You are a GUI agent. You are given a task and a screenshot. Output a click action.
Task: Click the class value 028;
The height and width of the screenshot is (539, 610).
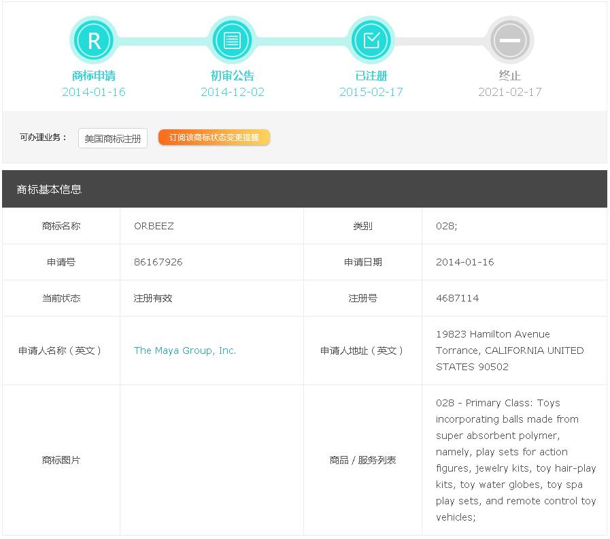tap(446, 226)
